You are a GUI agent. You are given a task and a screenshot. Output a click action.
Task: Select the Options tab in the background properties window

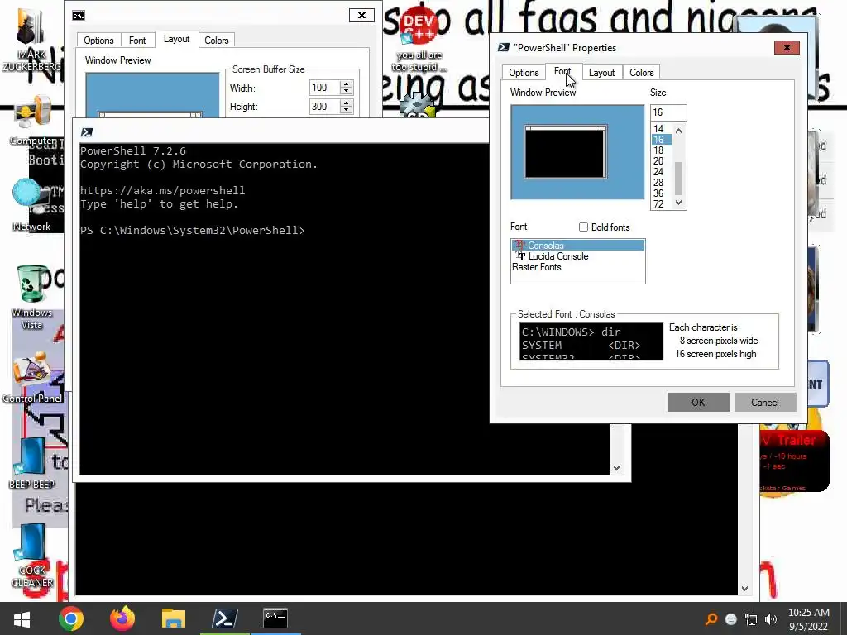[x=98, y=40]
